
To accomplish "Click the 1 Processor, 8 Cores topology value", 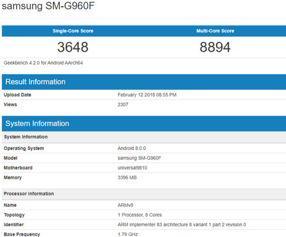I will (x=140, y=215).
